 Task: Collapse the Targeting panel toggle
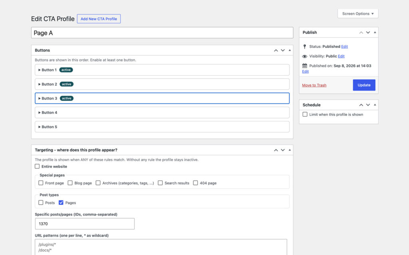click(290, 150)
